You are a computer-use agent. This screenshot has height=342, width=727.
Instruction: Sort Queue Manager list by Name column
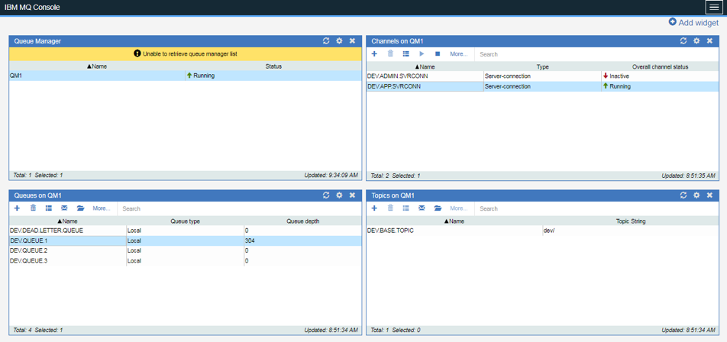97,66
